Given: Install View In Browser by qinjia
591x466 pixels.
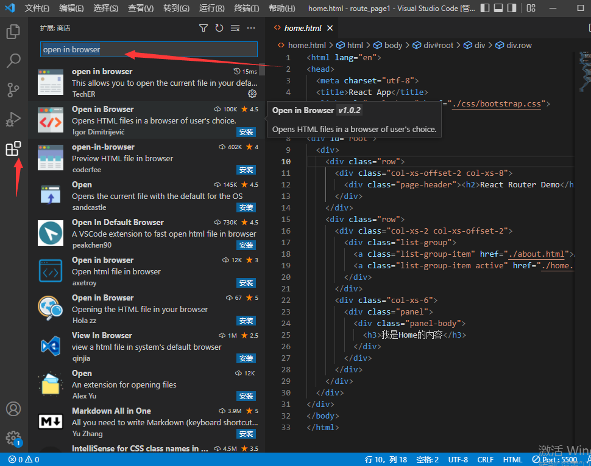Looking at the screenshot, I should pyautogui.click(x=246, y=358).
